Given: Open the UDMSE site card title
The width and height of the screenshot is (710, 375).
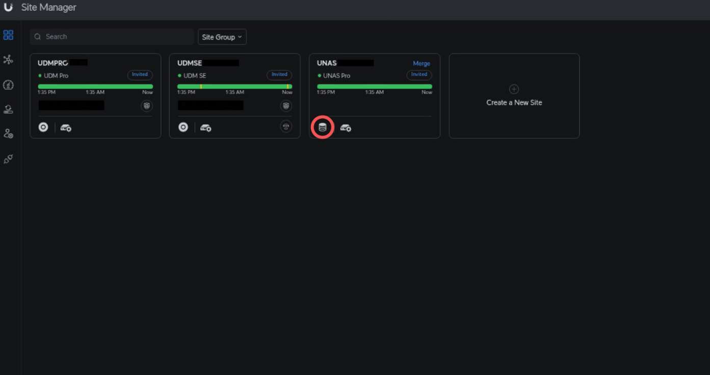Looking at the screenshot, I should tap(190, 63).
